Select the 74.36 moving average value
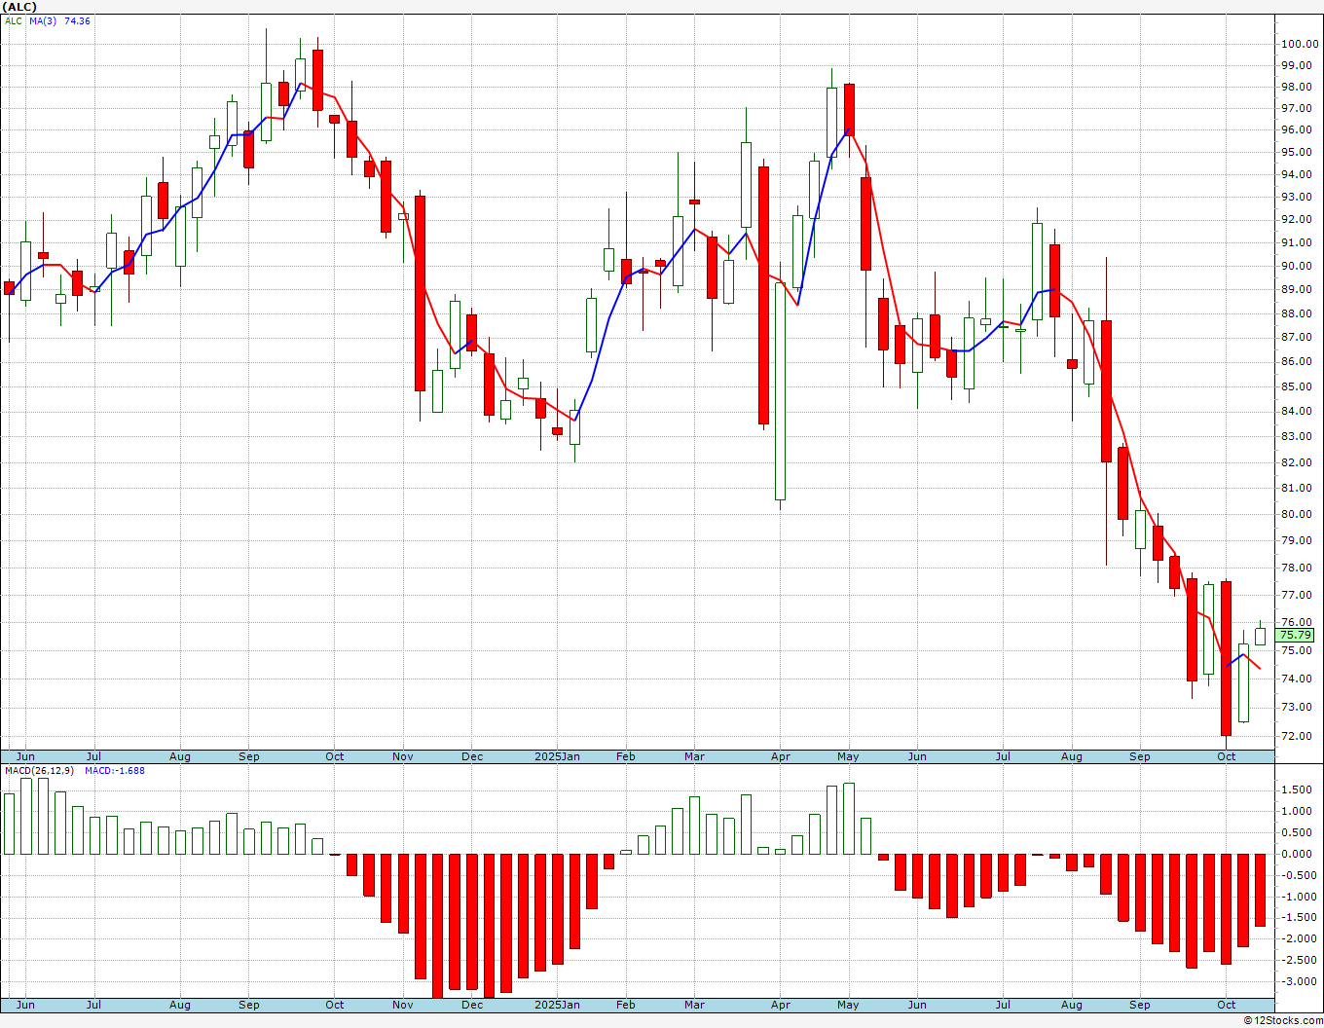This screenshot has height=1028, width=1324. point(77,21)
